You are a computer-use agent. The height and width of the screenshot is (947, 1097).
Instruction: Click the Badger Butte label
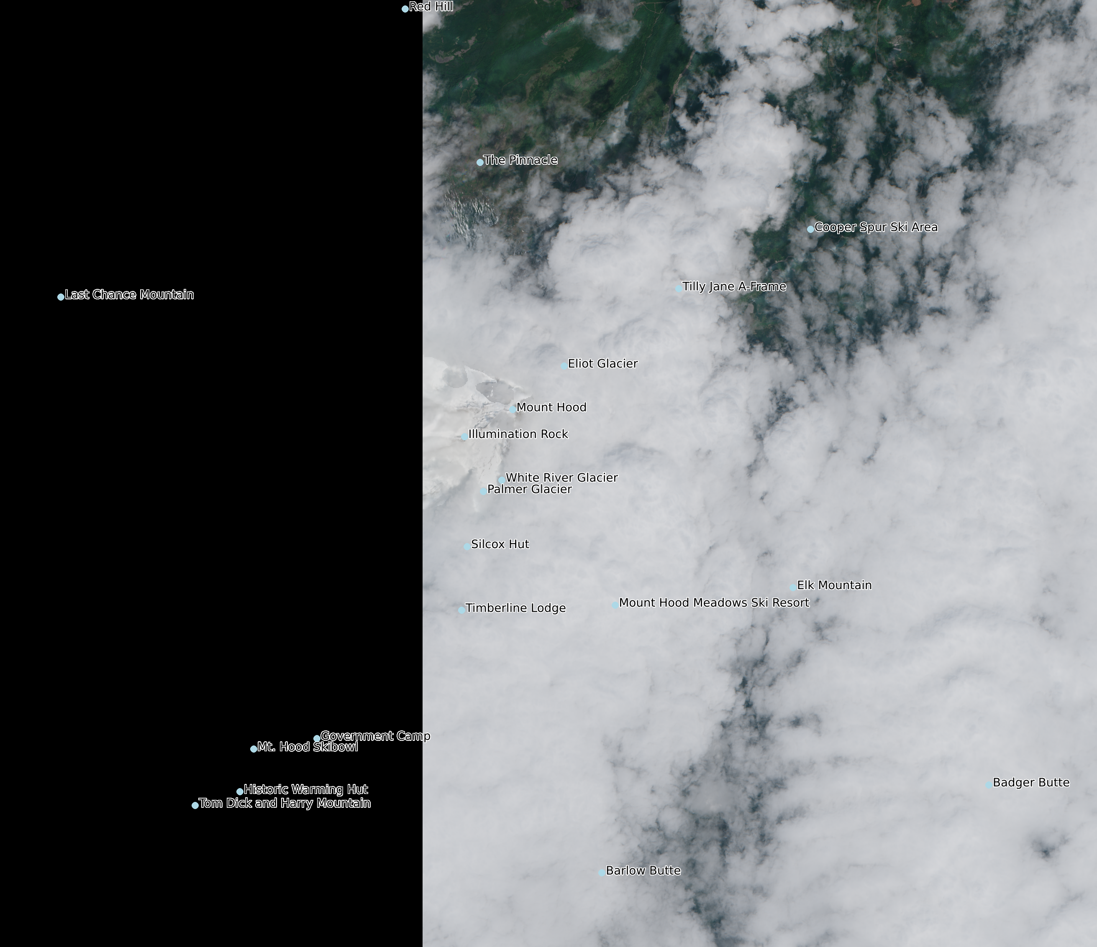coord(1031,782)
